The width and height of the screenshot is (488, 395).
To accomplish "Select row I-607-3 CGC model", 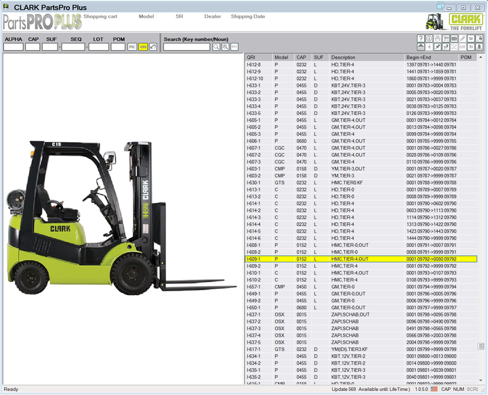I will (361, 162).
